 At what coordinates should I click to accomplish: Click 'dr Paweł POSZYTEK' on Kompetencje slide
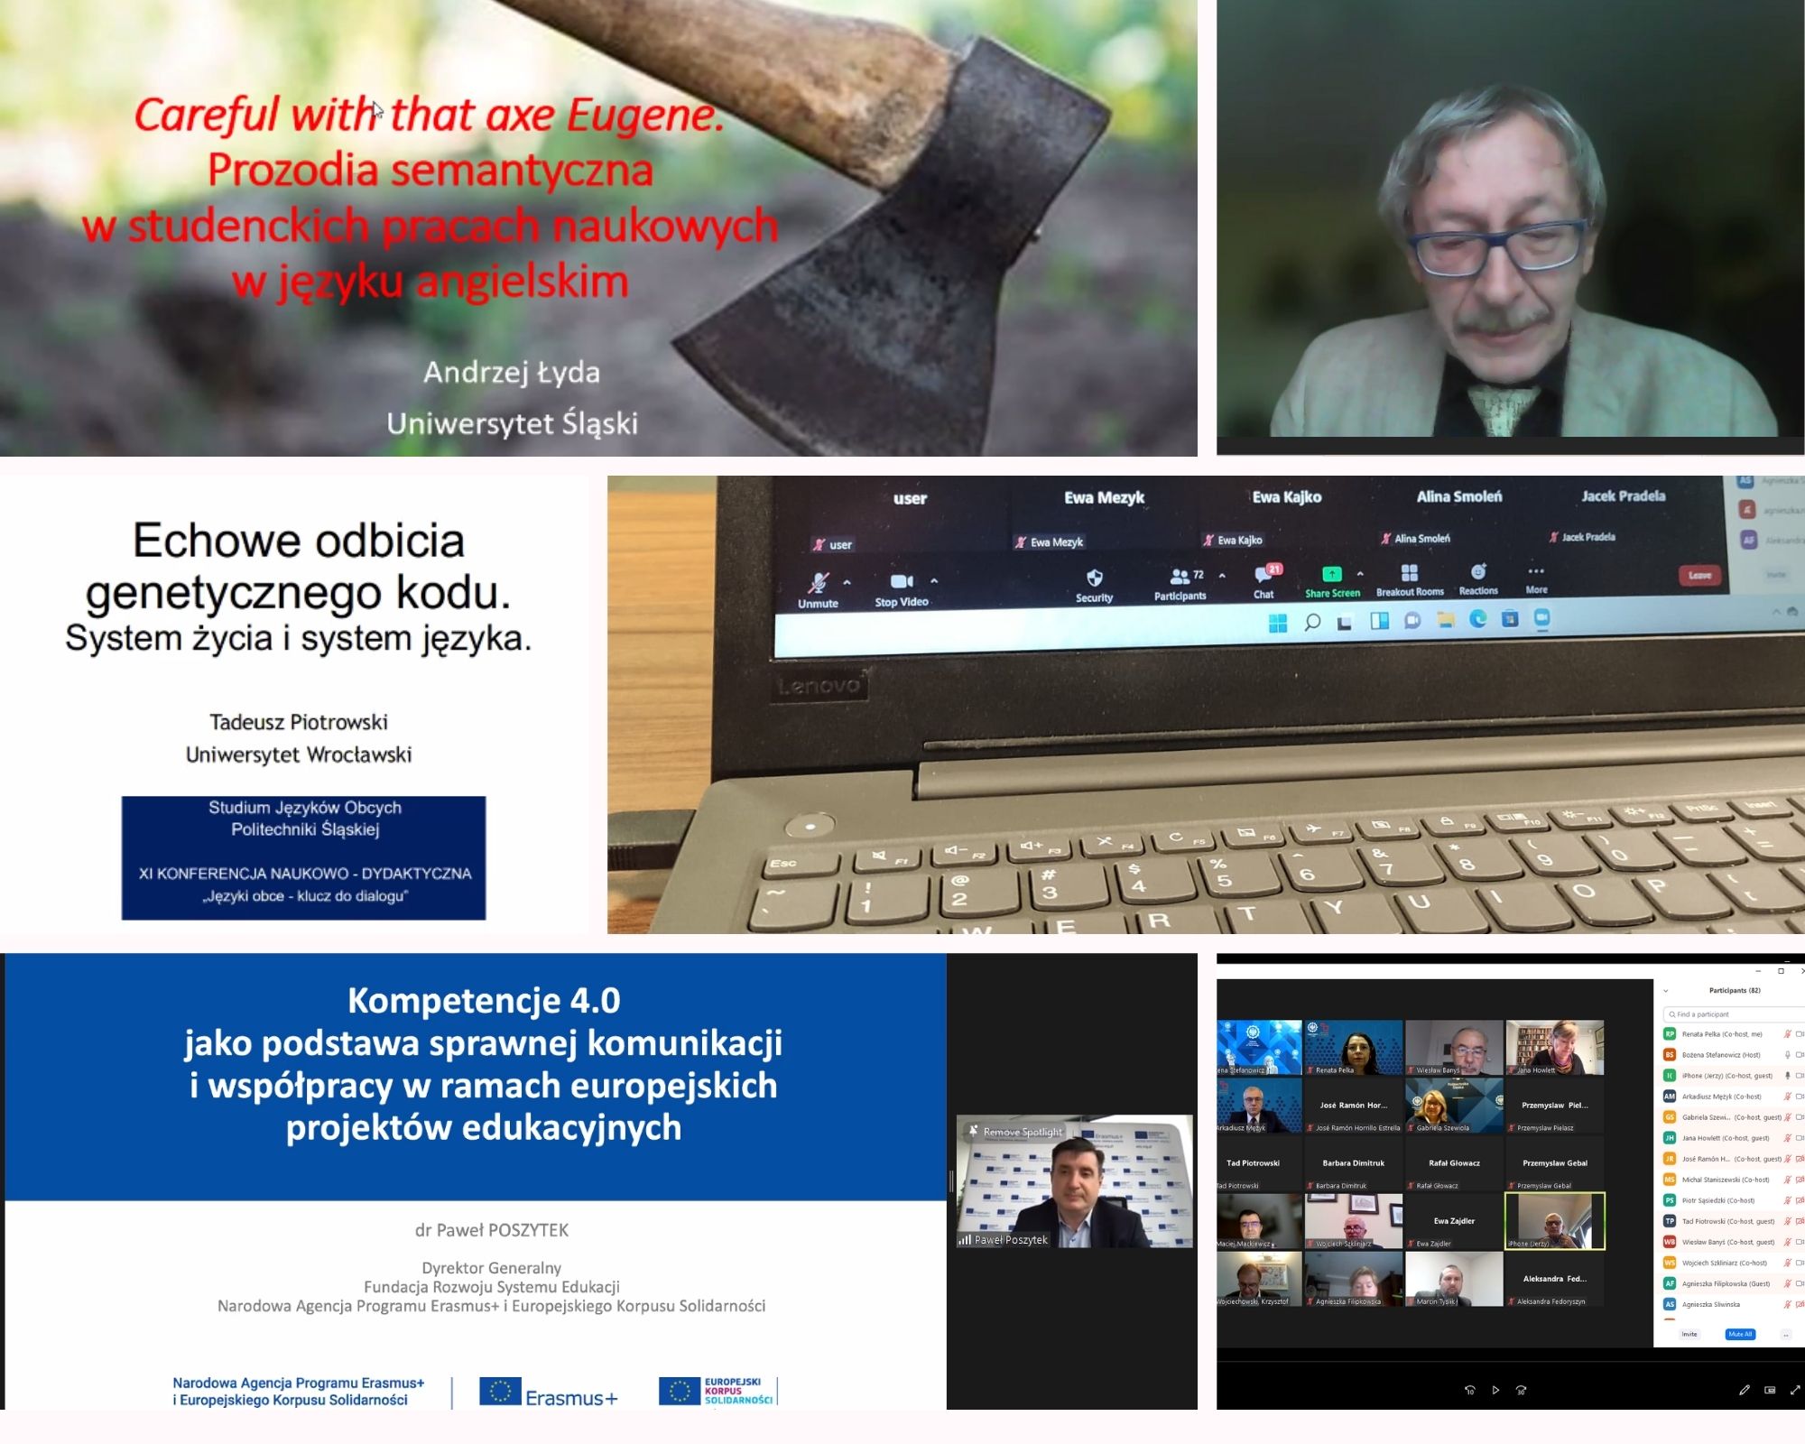[492, 1230]
